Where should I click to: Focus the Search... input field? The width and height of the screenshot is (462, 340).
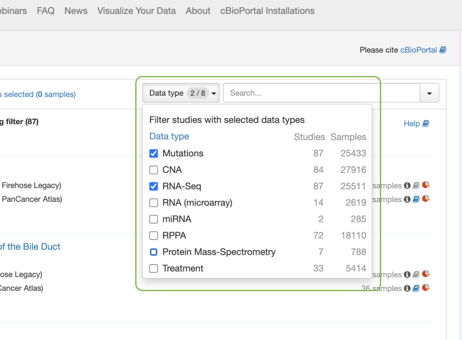[x=322, y=93]
